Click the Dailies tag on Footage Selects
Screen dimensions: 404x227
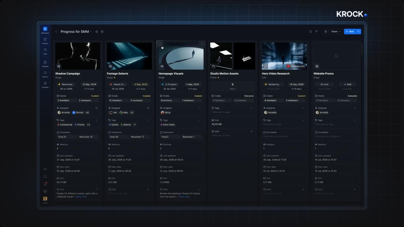click(114, 125)
